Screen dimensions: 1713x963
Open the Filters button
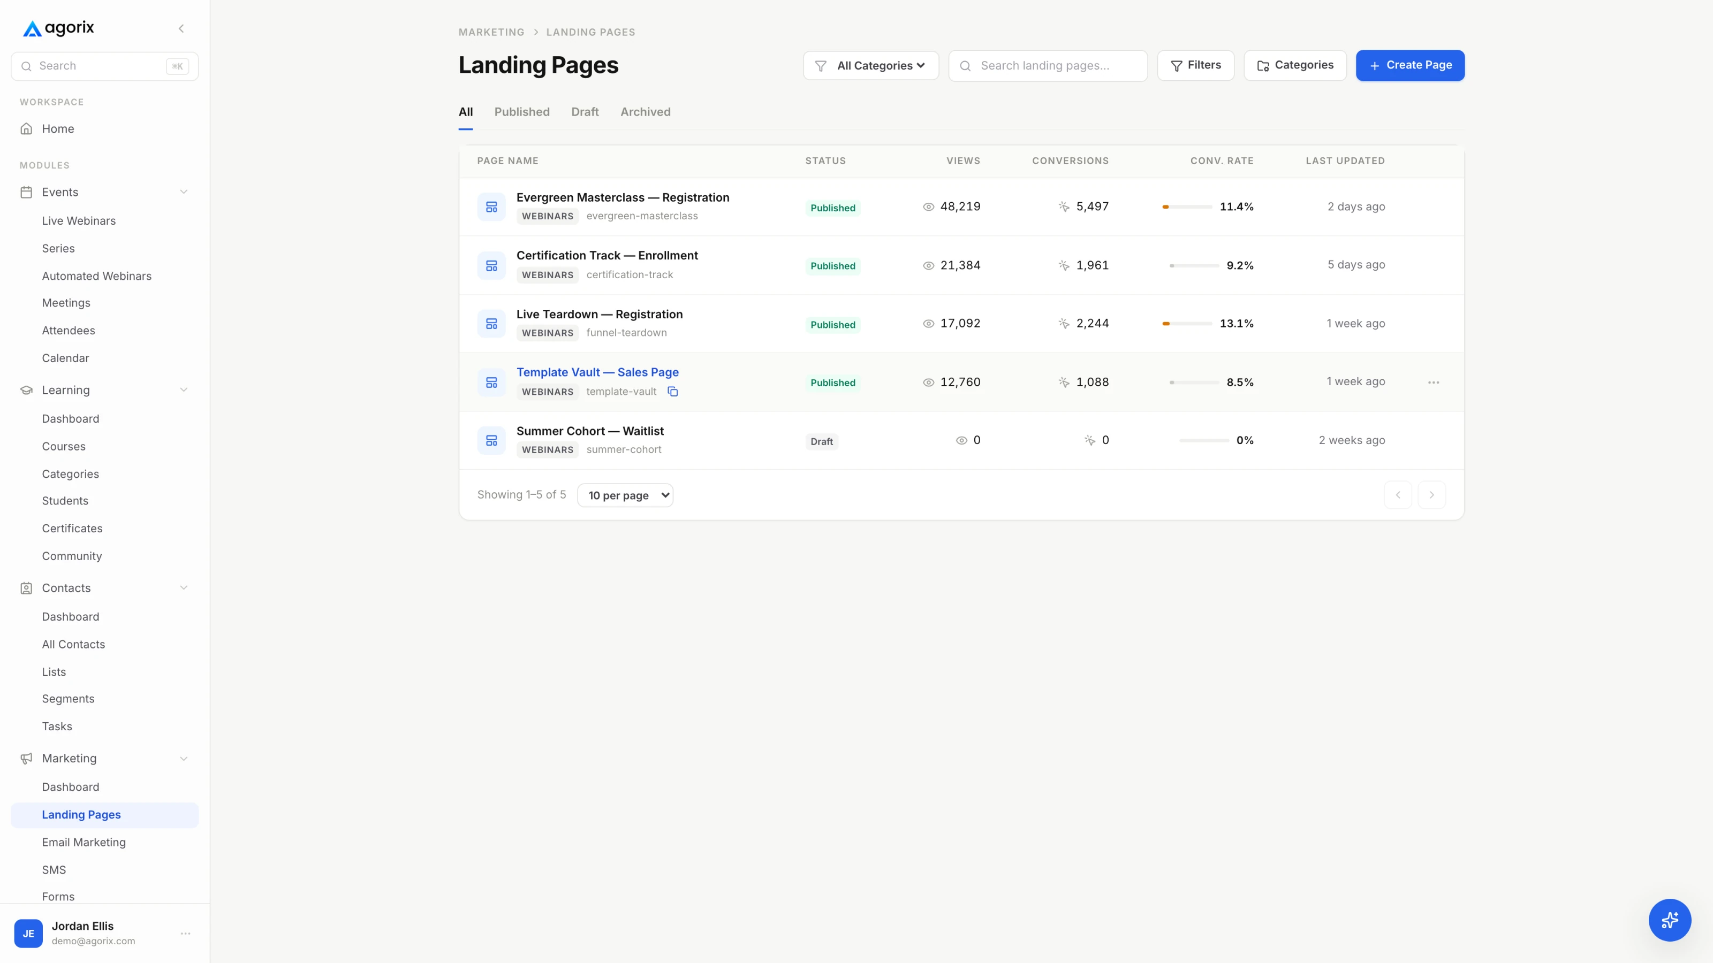(1195, 65)
